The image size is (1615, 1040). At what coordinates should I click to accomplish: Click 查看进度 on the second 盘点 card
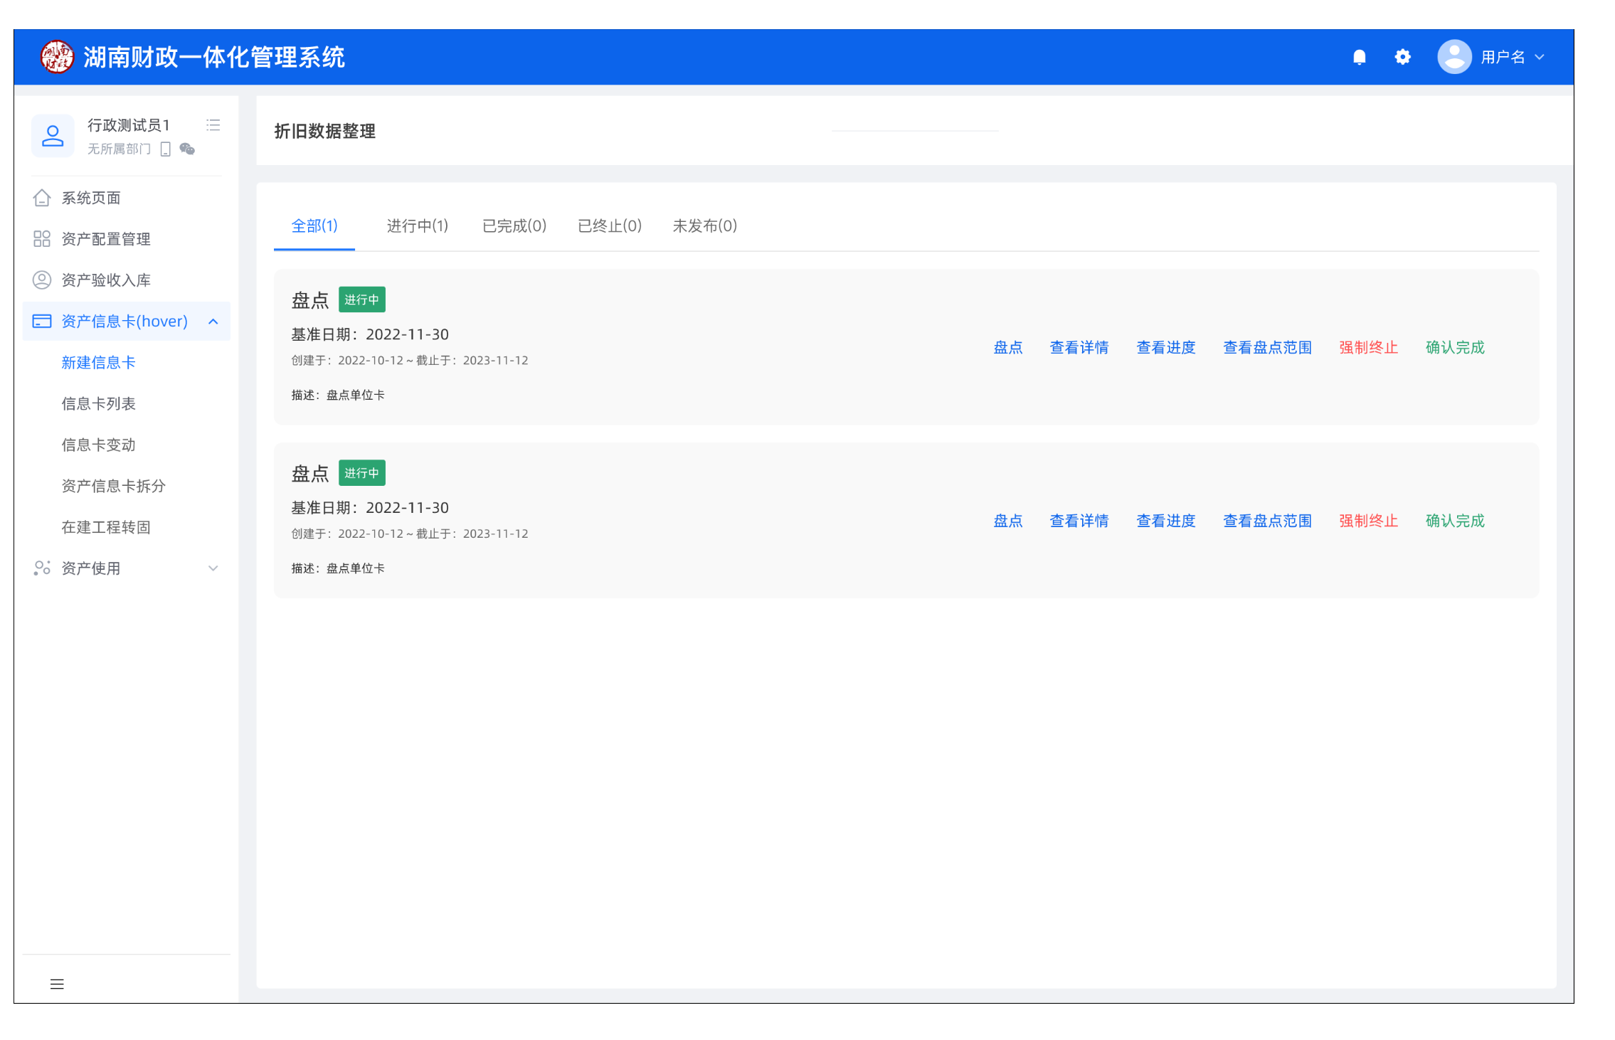pos(1165,521)
